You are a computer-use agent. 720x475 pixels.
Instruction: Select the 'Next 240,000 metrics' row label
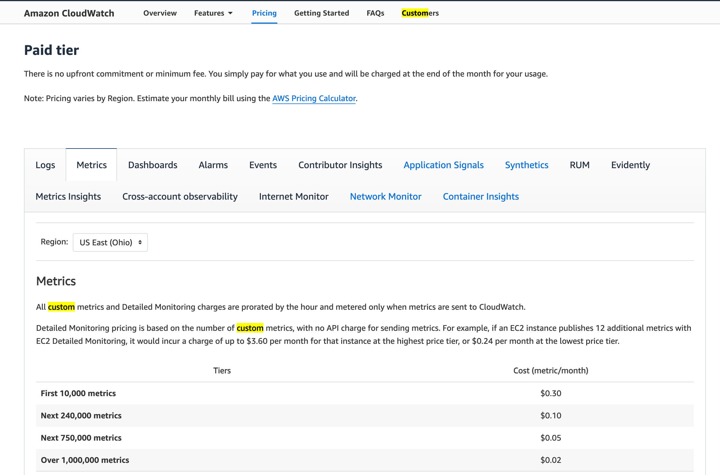81,415
